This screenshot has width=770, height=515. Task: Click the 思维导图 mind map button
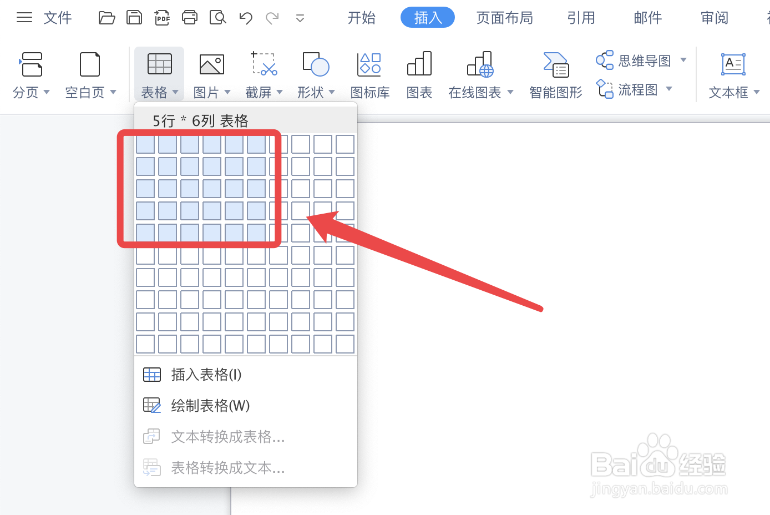[634, 60]
